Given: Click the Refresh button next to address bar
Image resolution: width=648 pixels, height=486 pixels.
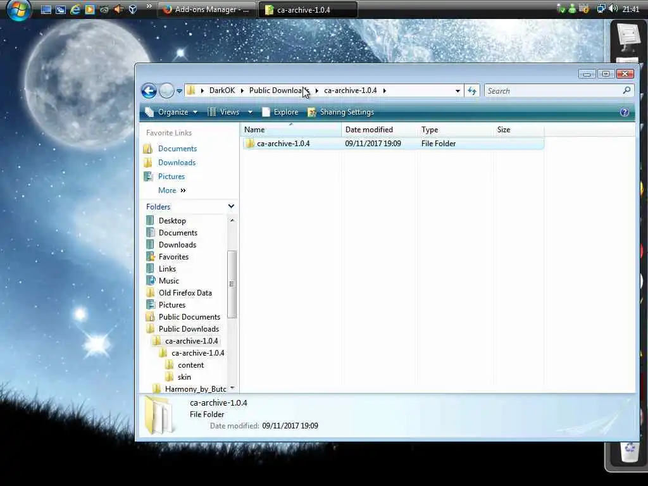Looking at the screenshot, I should [x=472, y=91].
